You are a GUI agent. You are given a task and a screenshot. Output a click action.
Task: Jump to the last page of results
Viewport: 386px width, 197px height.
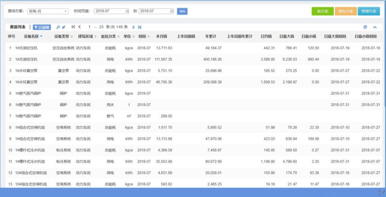[x=139, y=27]
